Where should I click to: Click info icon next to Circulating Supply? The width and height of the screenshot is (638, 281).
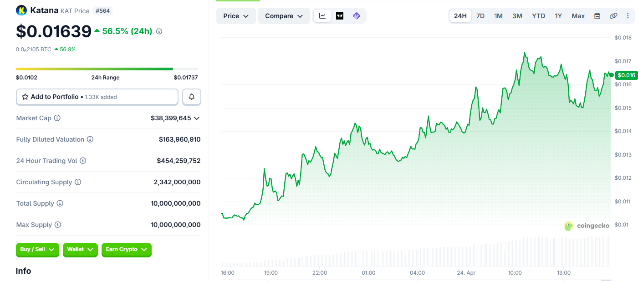[x=78, y=182]
